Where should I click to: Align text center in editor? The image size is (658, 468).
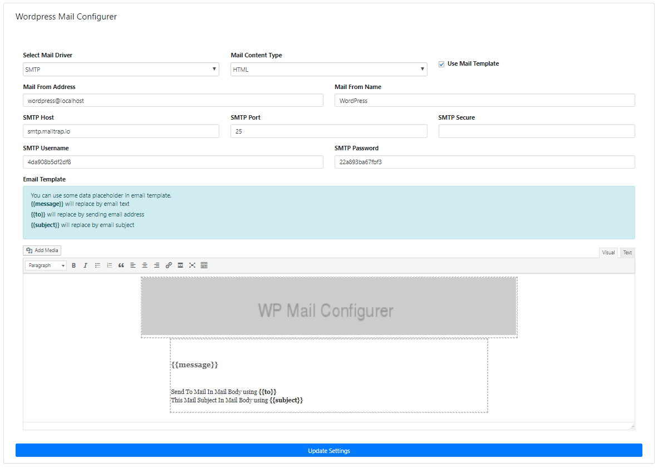click(x=145, y=265)
